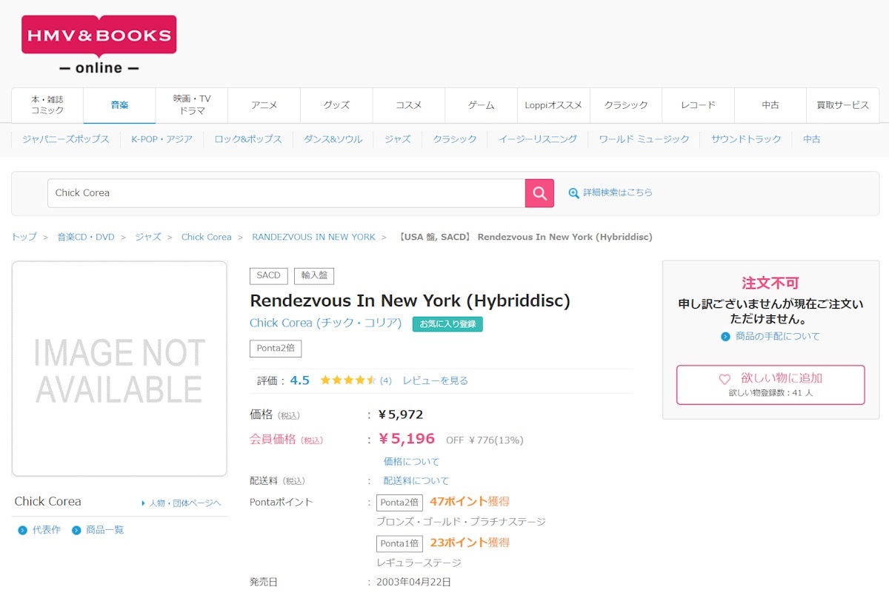Open the 人物・団体ページへ link
Image resolution: width=889 pixels, height=601 pixels.
coord(182,503)
